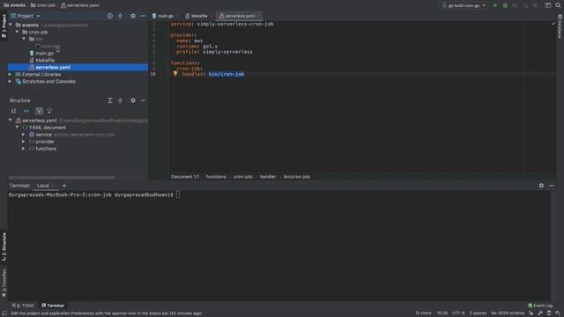Add a new terminal session tab
The height and width of the screenshot is (317, 564).
(x=64, y=186)
